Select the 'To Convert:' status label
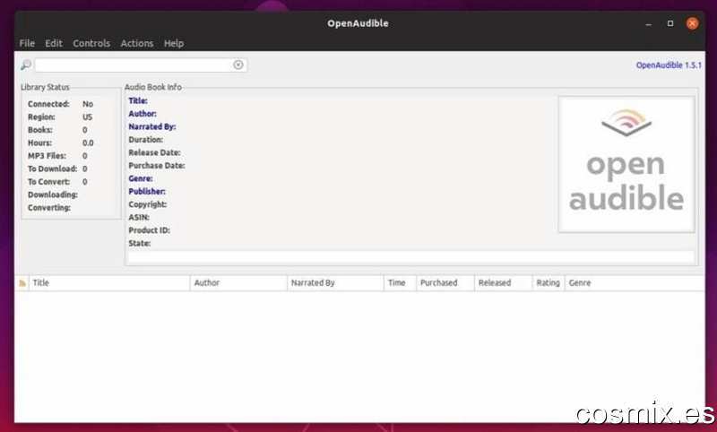The width and height of the screenshot is (717, 432). pos(48,182)
